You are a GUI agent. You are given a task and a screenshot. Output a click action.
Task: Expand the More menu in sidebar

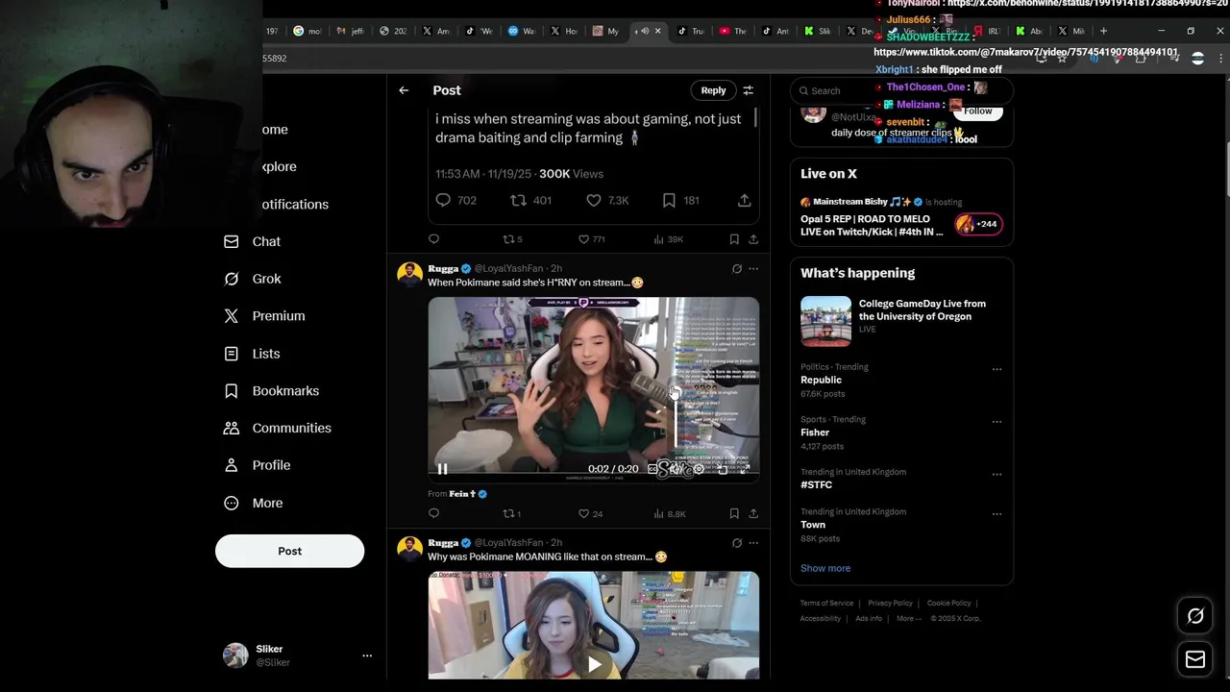click(x=254, y=503)
